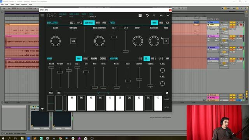Open the Create menu in Ableton
Screen dimensions: 249x140
pyautogui.click(x=12, y=4)
